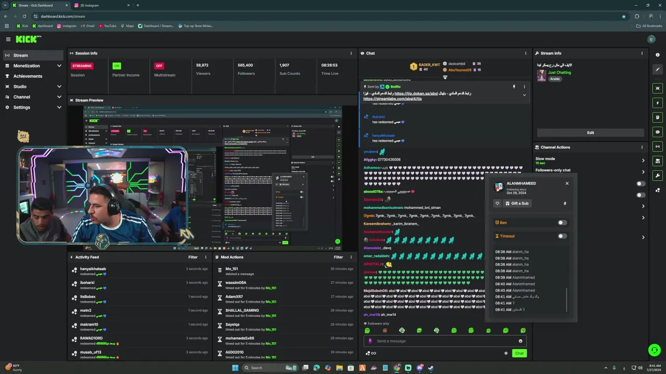
Task: Toggle the upper Channel Actions switch
Action: pyautogui.click(x=641, y=183)
